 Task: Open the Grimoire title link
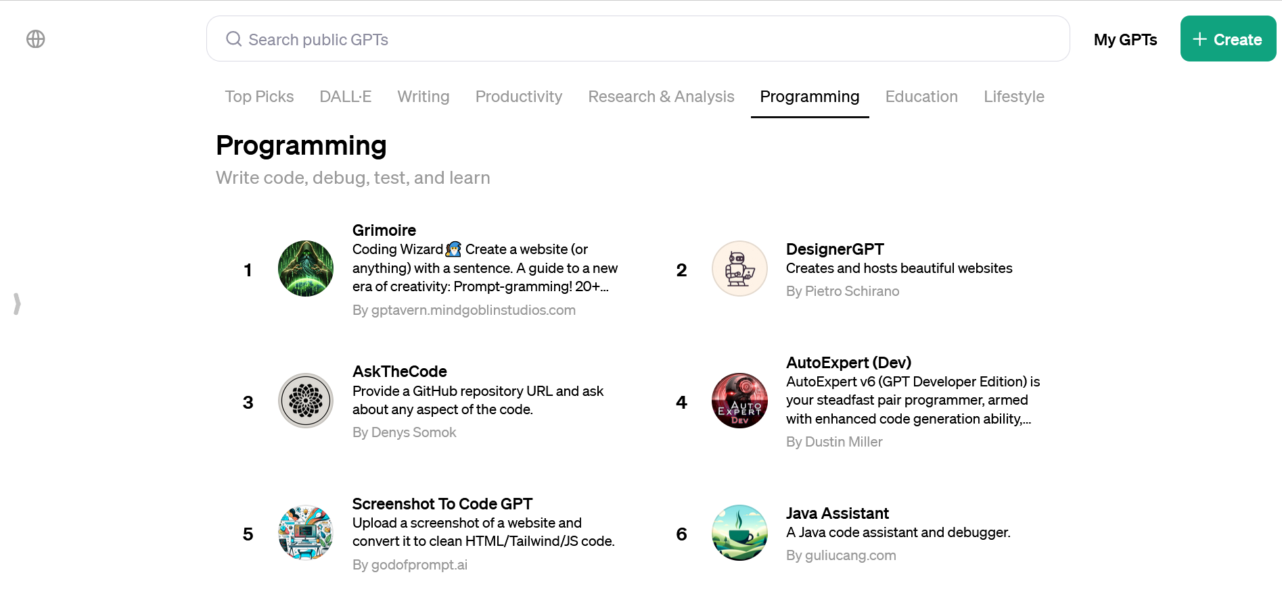pyautogui.click(x=384, y=230)
